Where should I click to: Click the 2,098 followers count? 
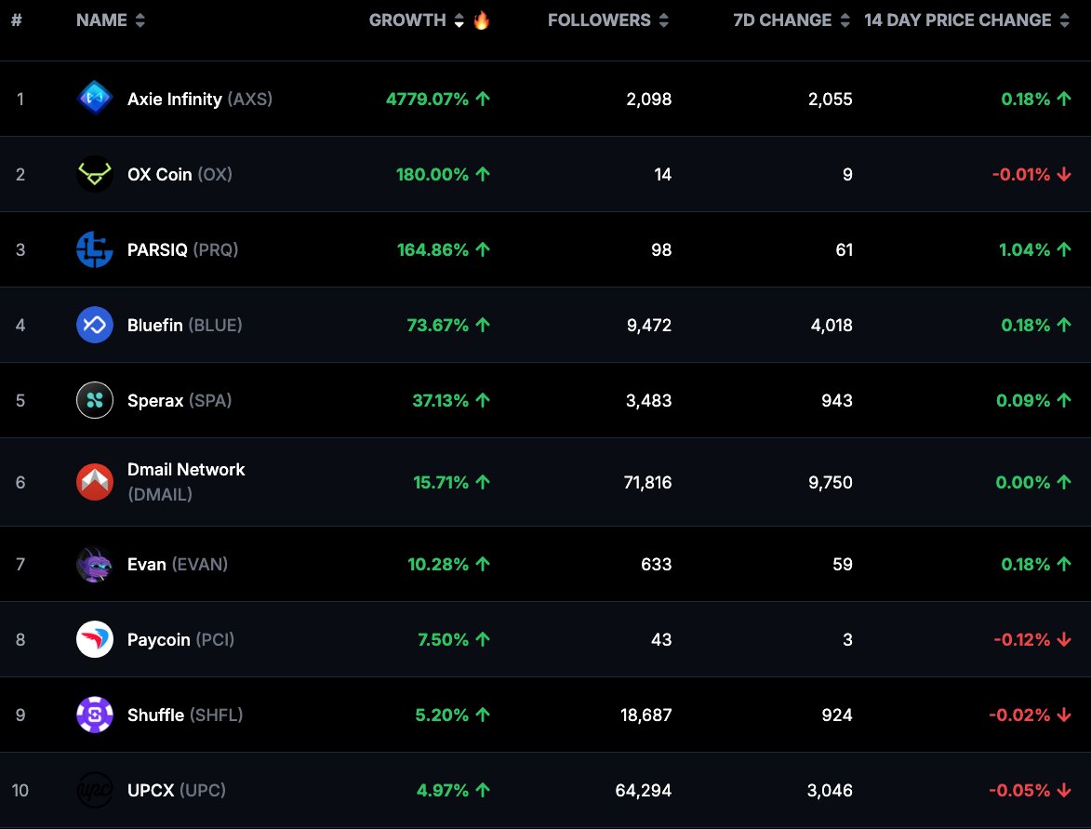[x=648, y=99]
